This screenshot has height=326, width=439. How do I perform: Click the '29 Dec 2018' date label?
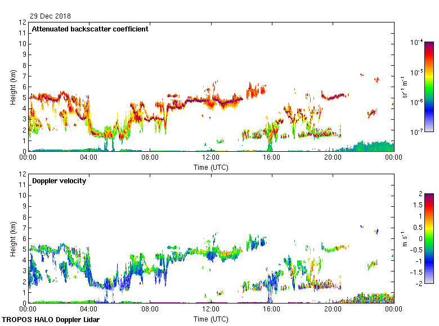(50, 16)
